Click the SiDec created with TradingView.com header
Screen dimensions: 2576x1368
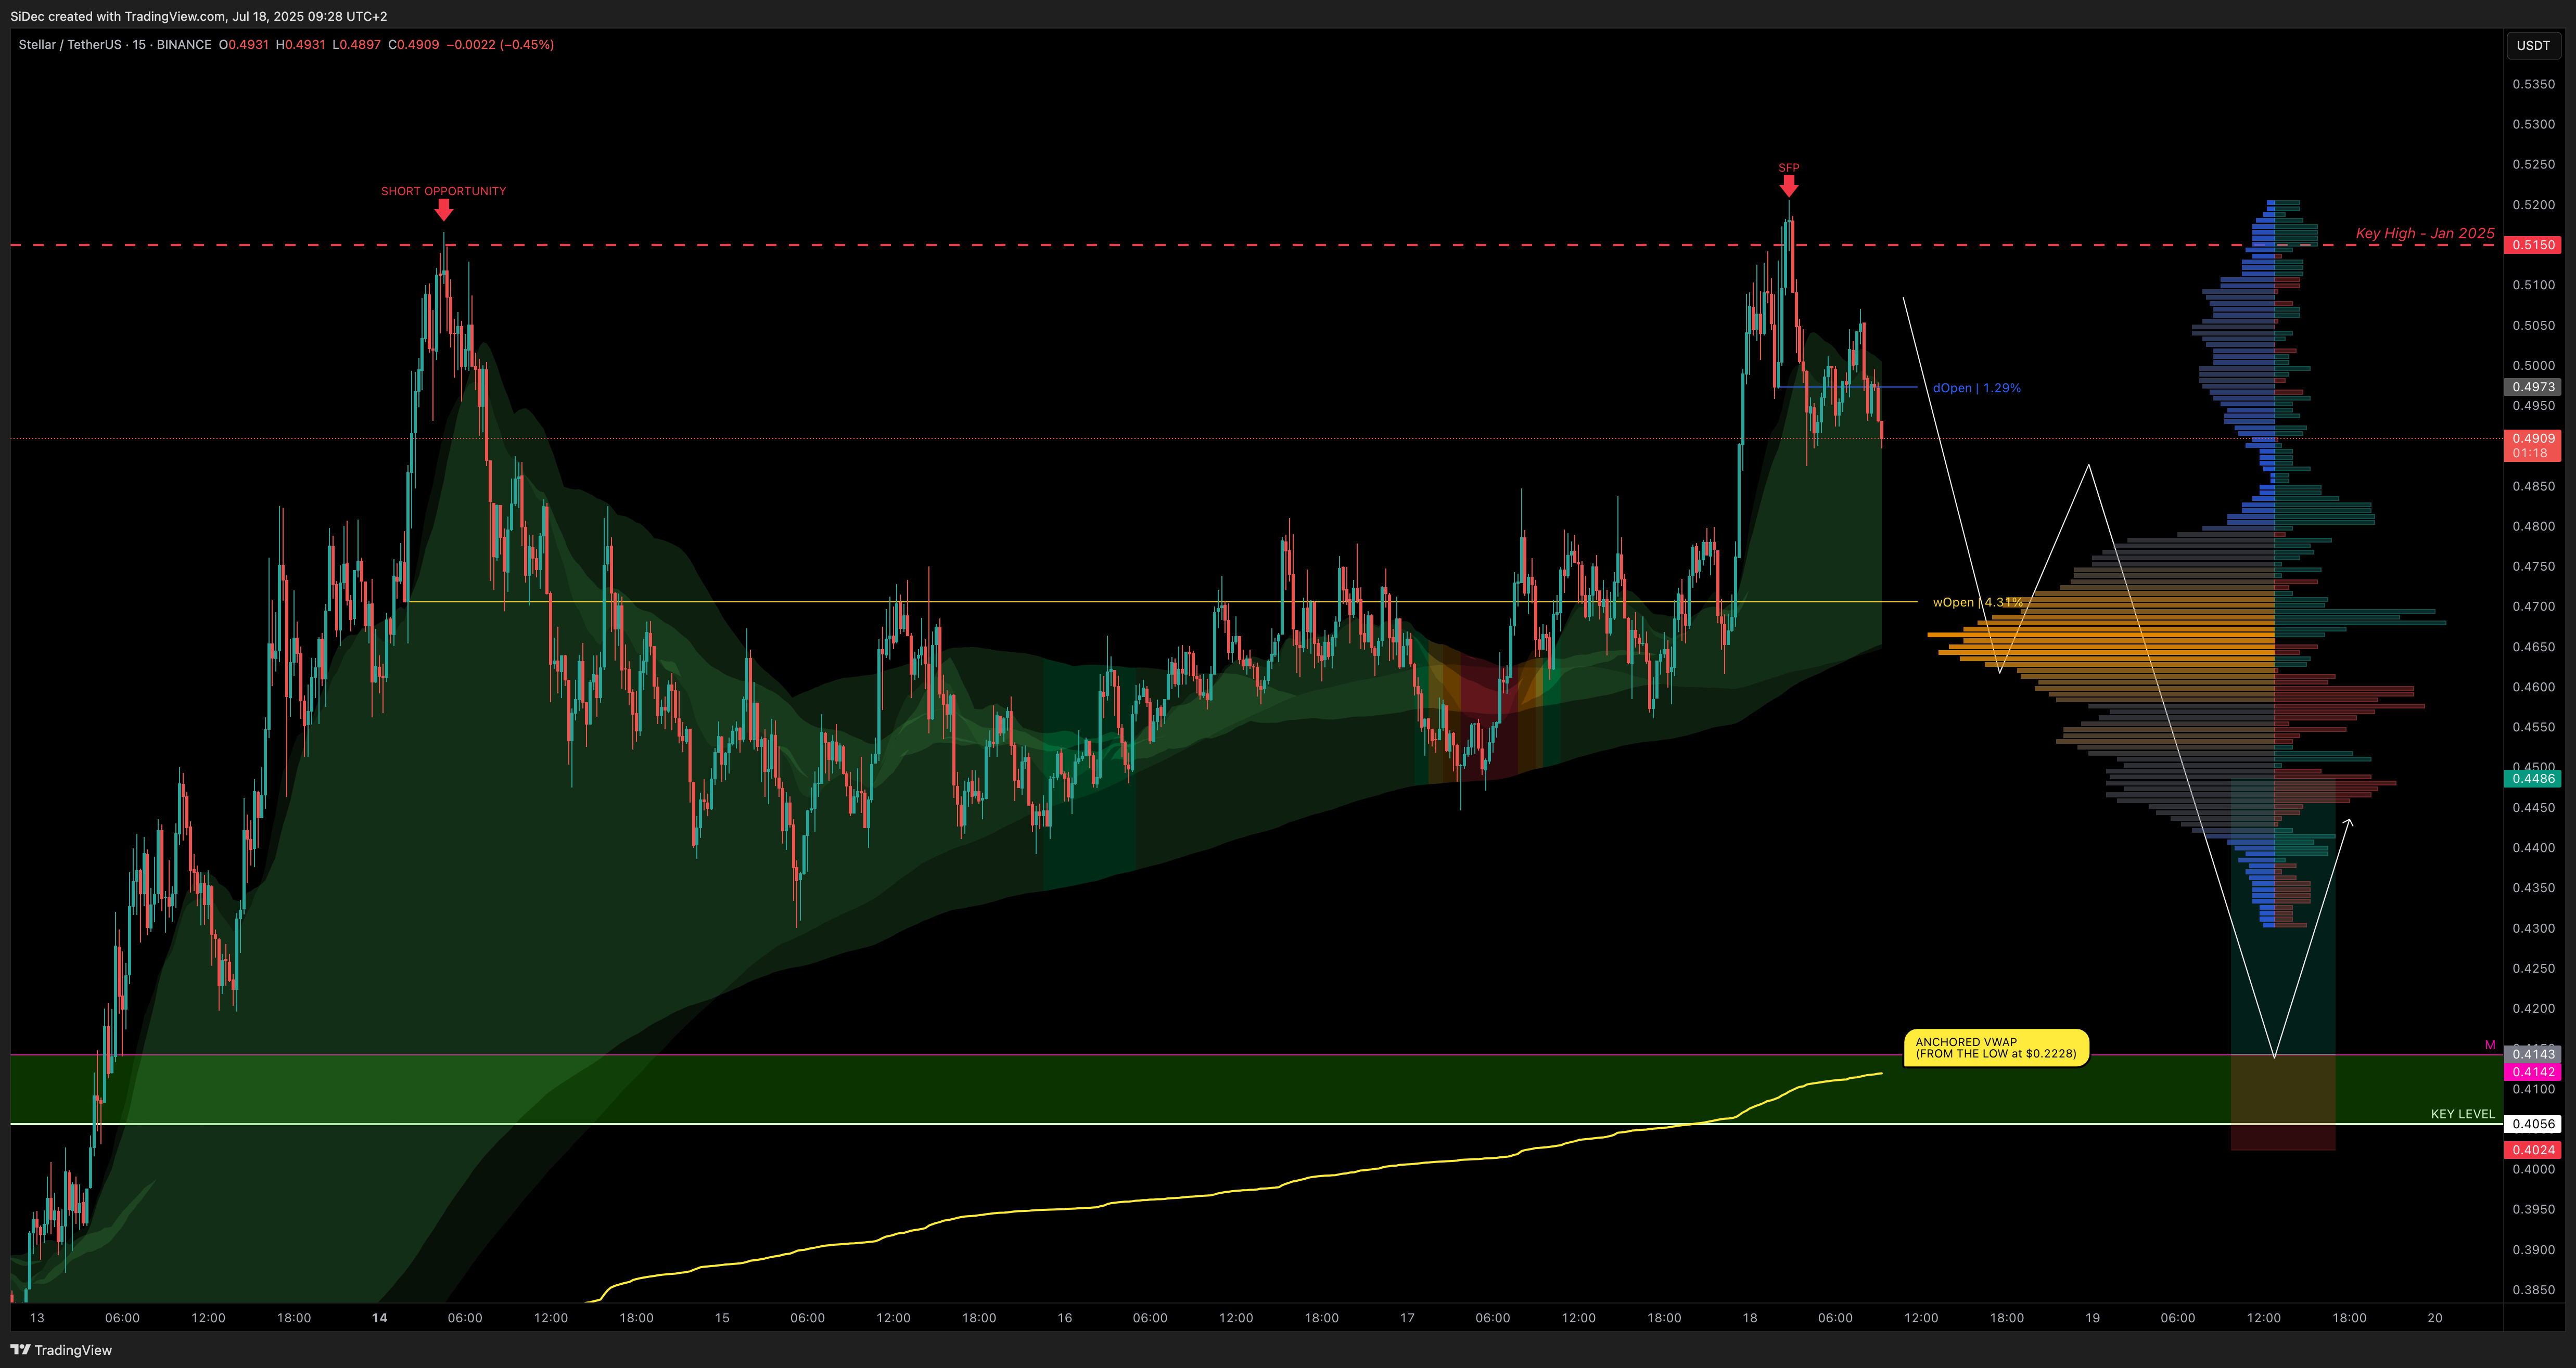point(198,16)
